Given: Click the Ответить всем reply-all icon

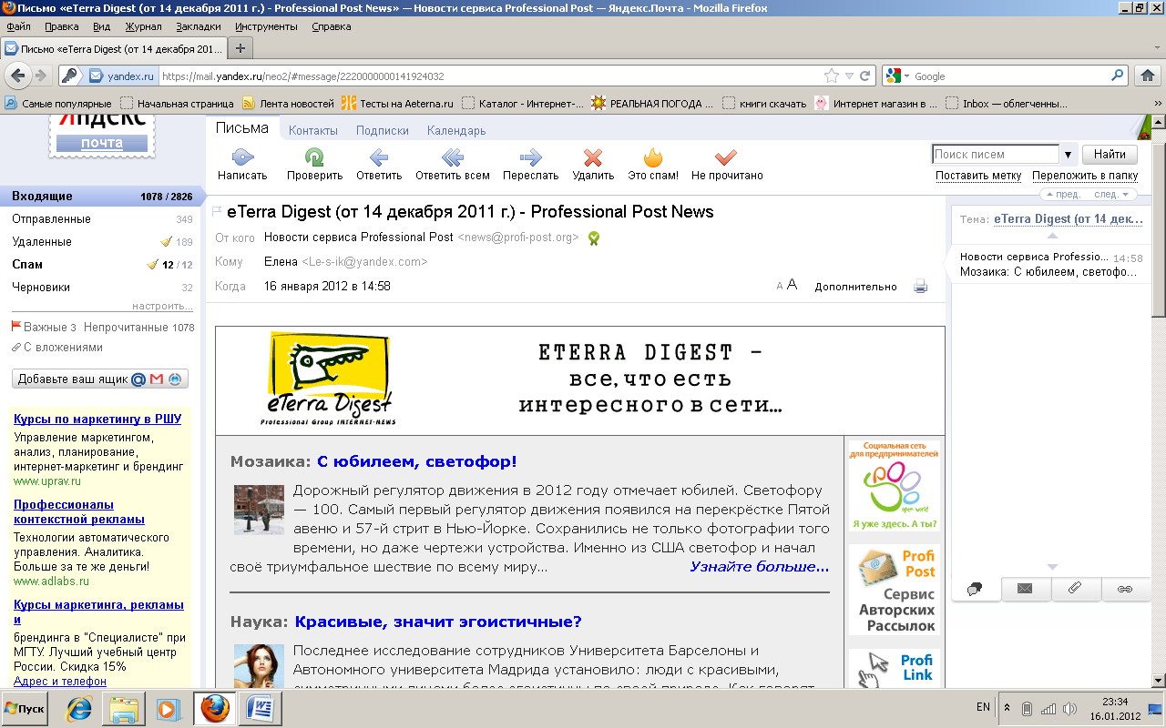Looking at the screenshot, I should pyautogui.click(x=452, y=157).
